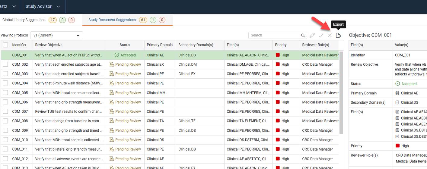Sort by Field(s) column header
This screenshot has width=427, height=169.
pos(233,45)
